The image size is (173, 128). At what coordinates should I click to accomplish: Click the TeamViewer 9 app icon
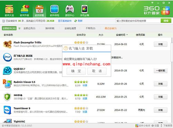[7, 110]
